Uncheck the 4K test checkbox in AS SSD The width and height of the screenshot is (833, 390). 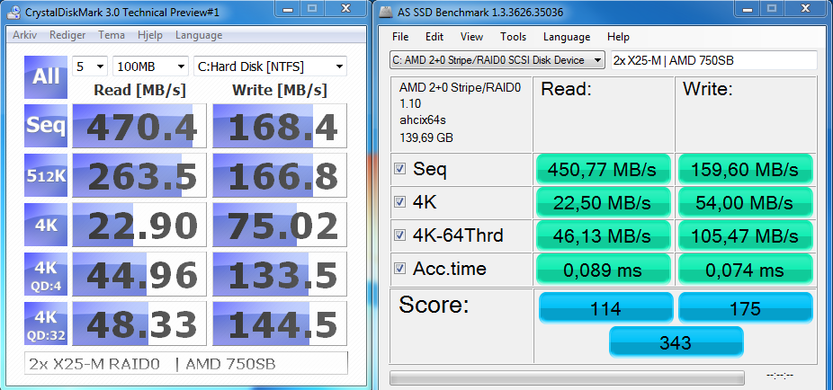400,202
